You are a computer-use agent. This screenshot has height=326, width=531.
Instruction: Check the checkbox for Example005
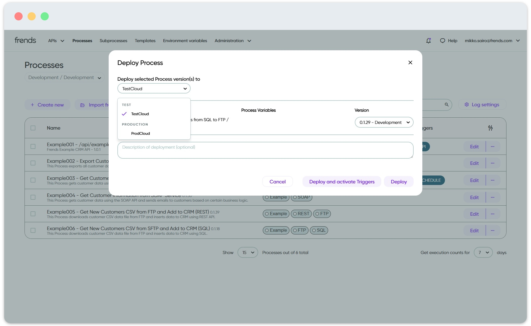coord(33,214)
